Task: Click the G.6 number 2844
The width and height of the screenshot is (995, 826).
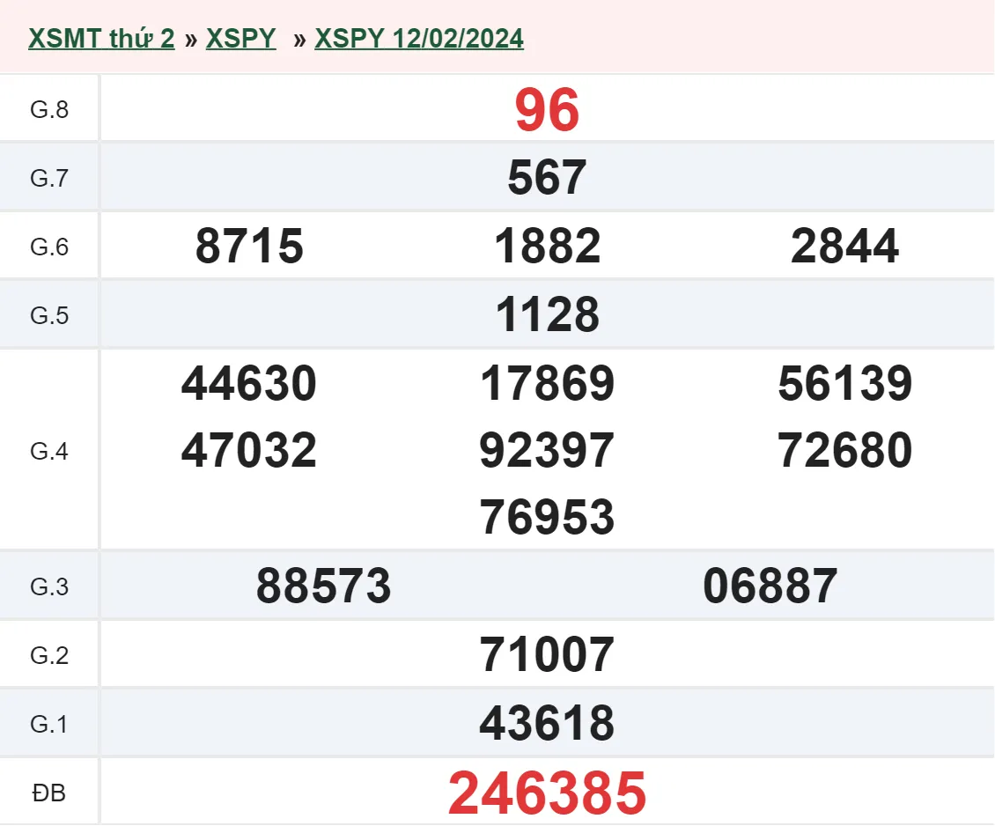Action: click(x=844, y=247)
